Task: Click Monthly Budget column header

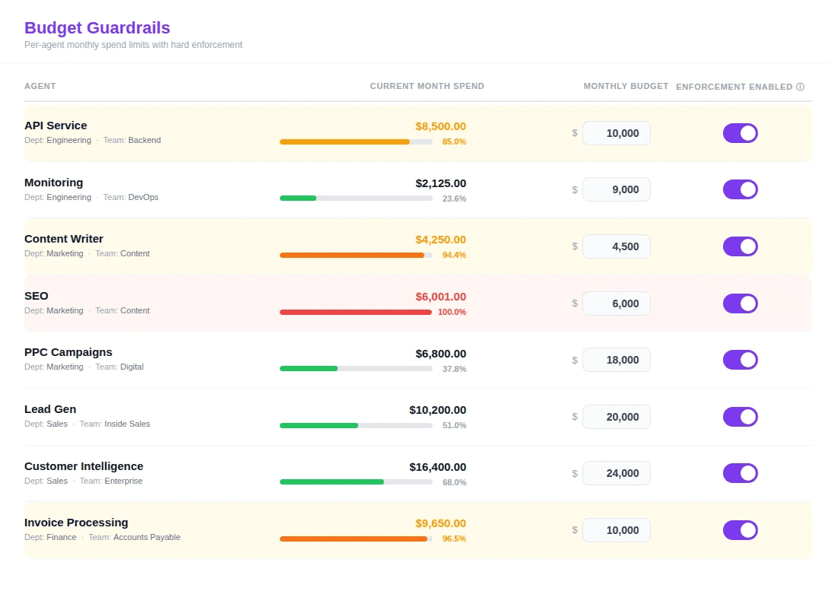Action: pos(626,87)
